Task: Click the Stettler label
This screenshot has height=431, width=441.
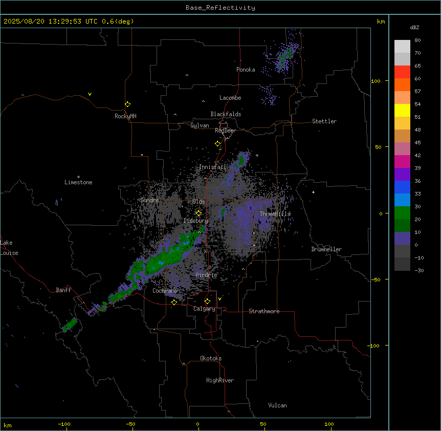Action: (x=324, y=121)
